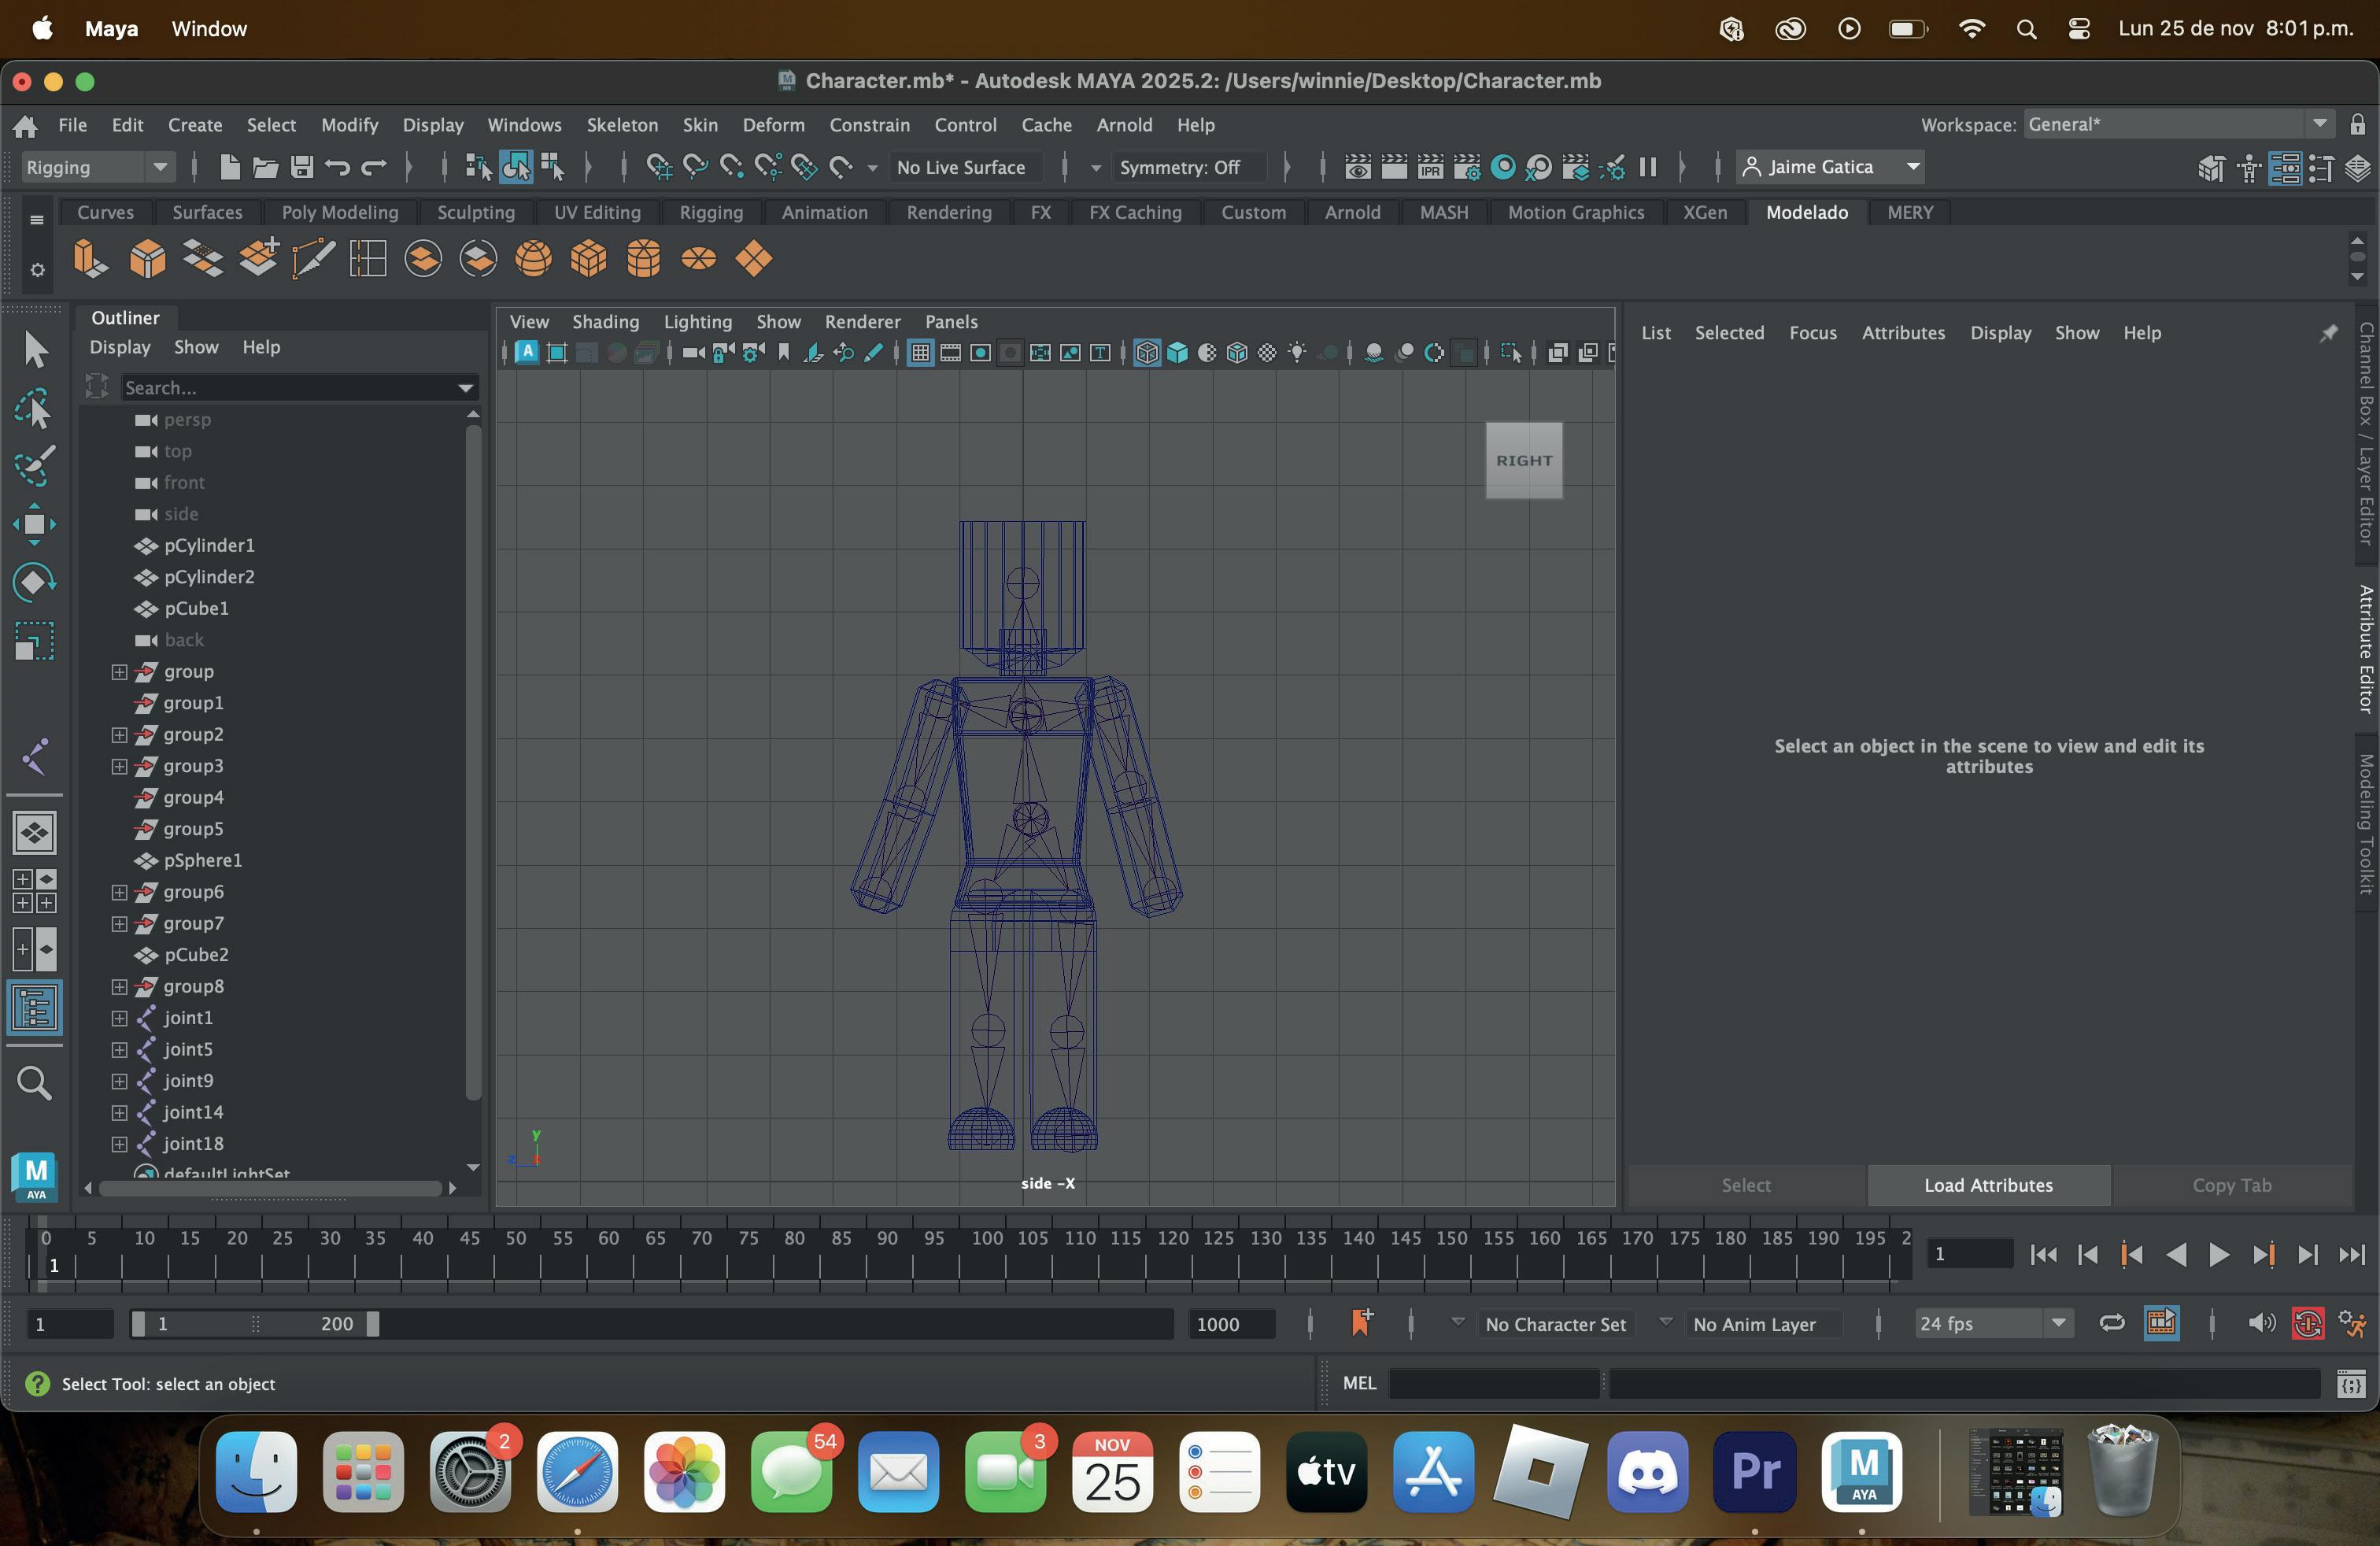Toggle timeline looping button

click(x=2111, y=1323)
